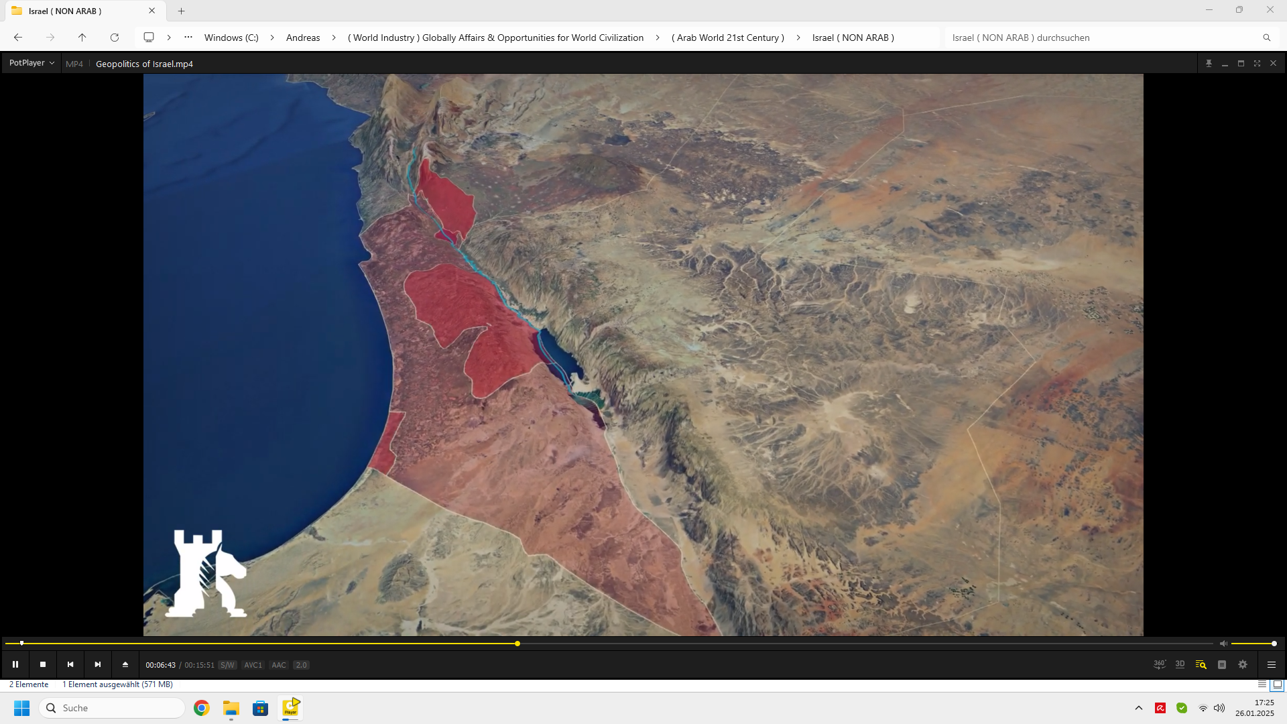Go back in File Explorer
The image size is (1287, 724).
pyautogui.click(x=18, y=38)
